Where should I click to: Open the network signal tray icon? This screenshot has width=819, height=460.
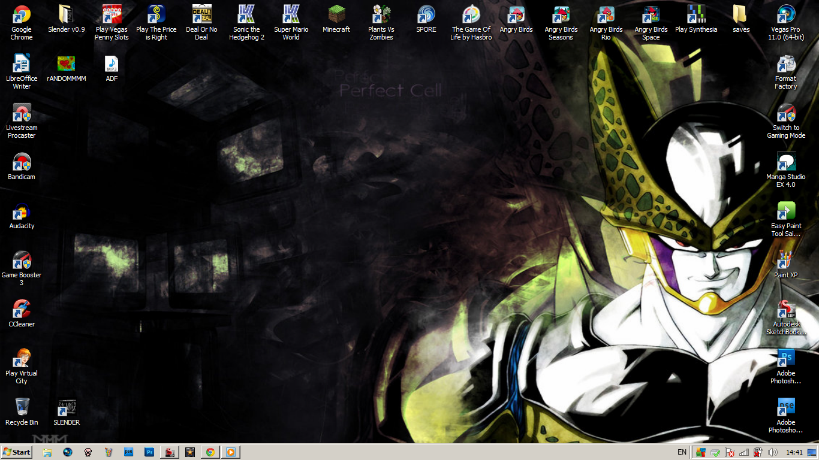click(744, 452)
